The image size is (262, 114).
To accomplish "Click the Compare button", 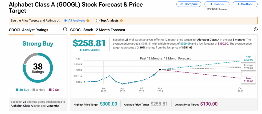I will pyautogui.click(x=189, y=4).
